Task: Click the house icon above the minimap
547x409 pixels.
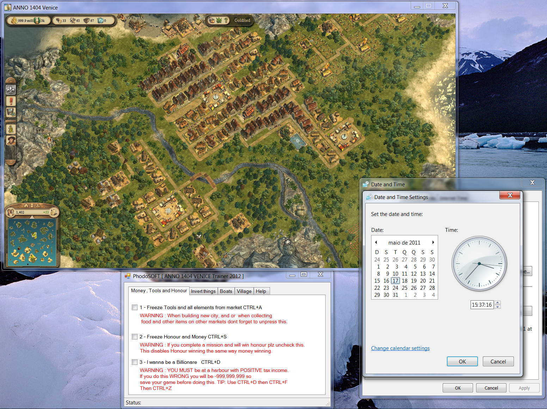Action: pos(26,206)
